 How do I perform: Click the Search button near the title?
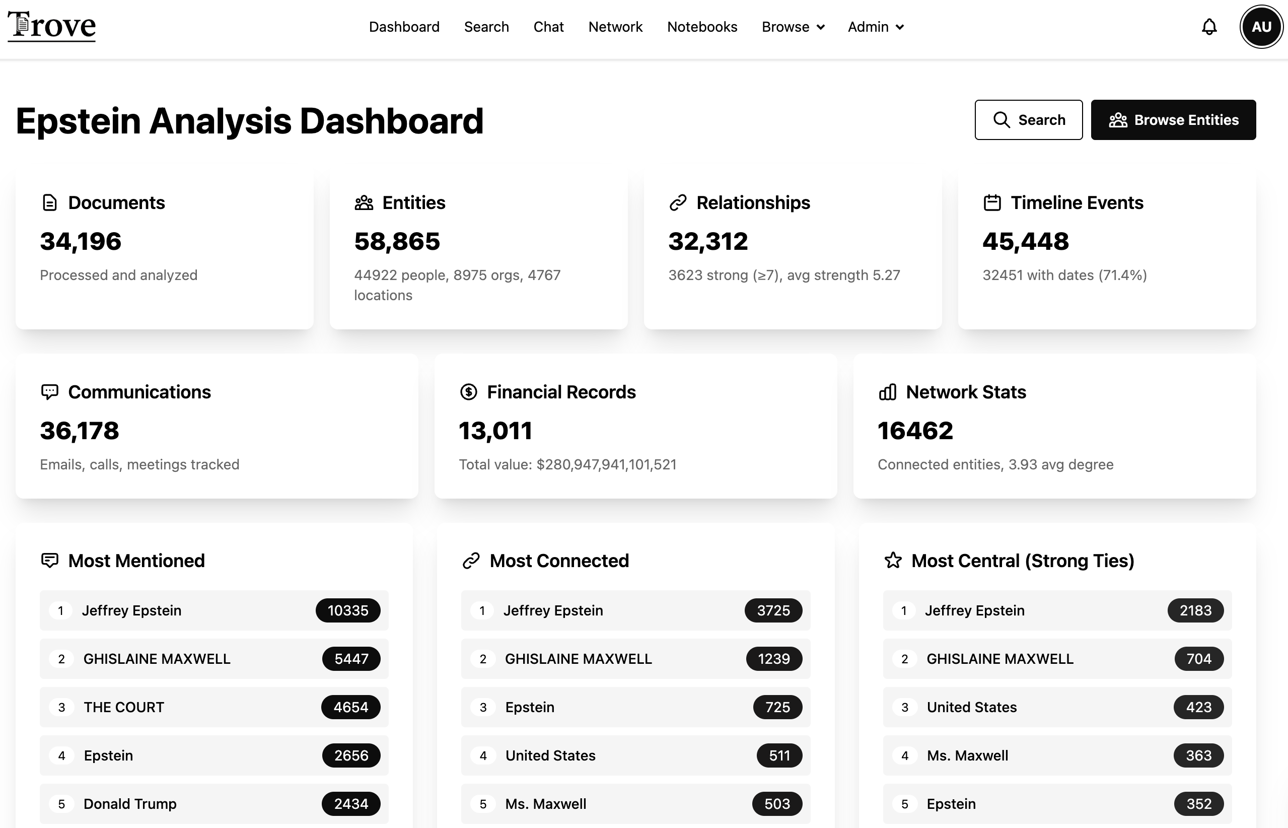pos(1028,120)
